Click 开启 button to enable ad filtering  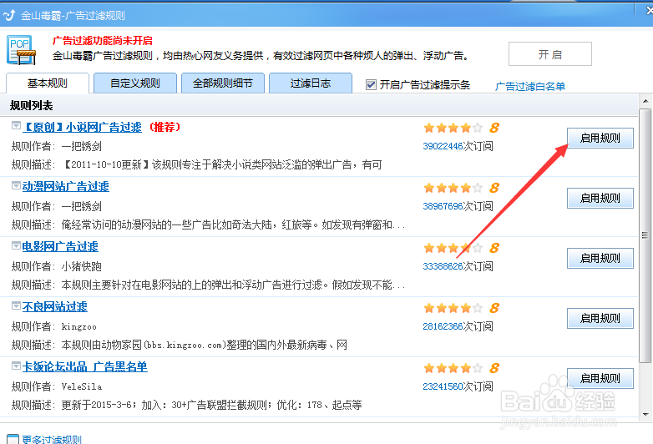[x=550, y=54]
